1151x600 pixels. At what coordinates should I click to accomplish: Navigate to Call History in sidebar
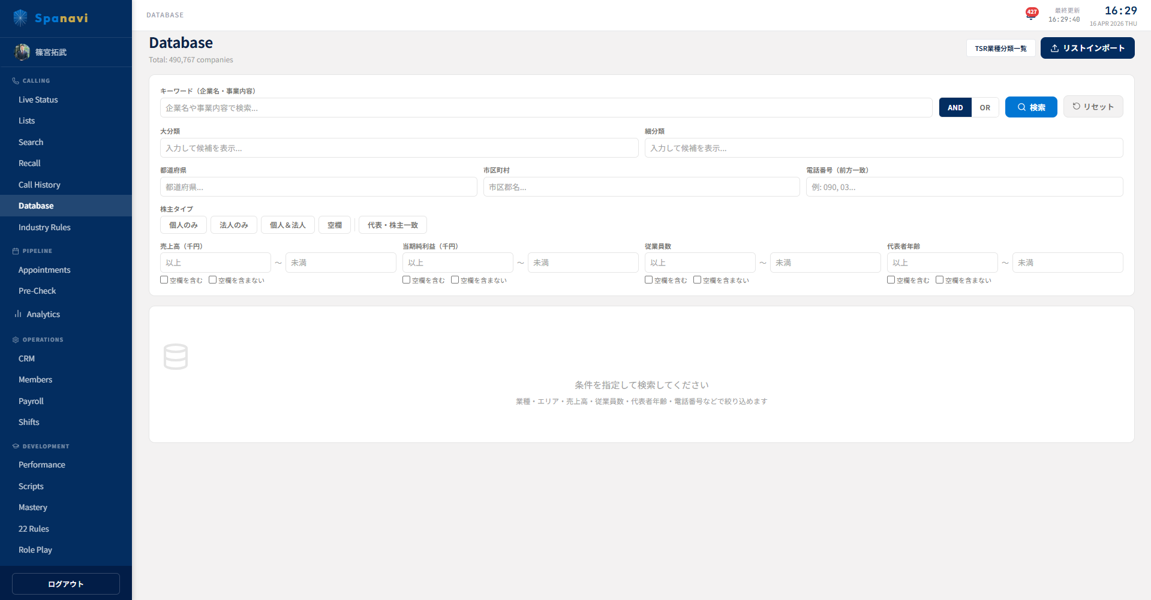[x=39, y=185]
